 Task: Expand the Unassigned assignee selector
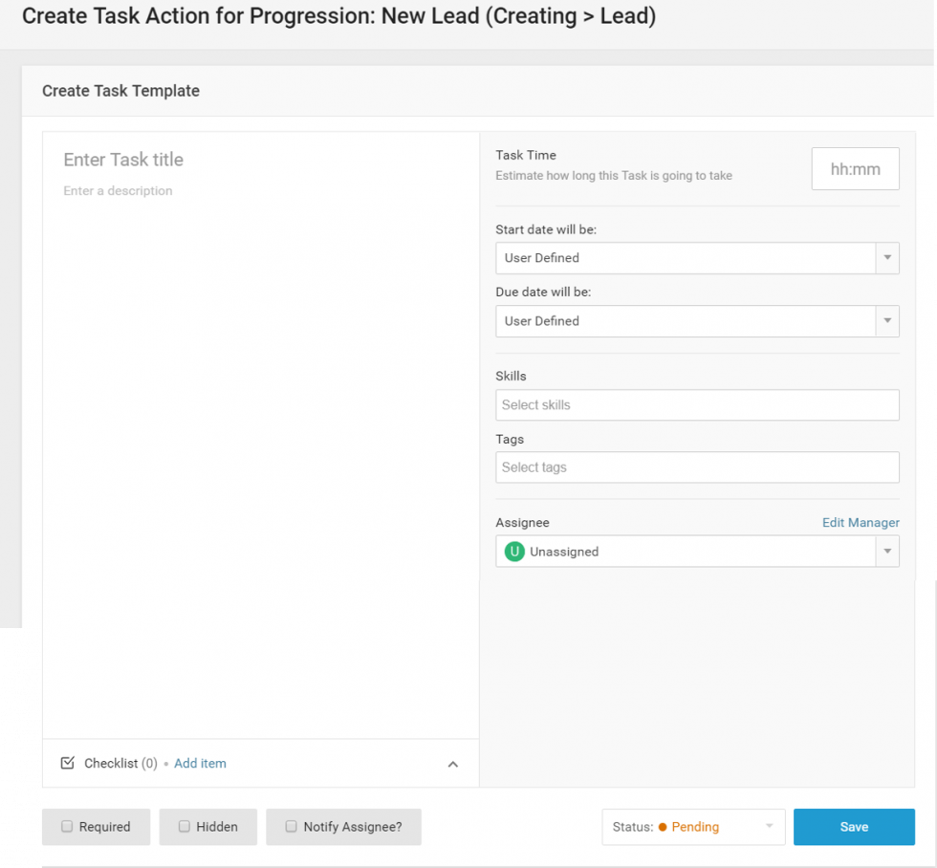tap(697, 552)
